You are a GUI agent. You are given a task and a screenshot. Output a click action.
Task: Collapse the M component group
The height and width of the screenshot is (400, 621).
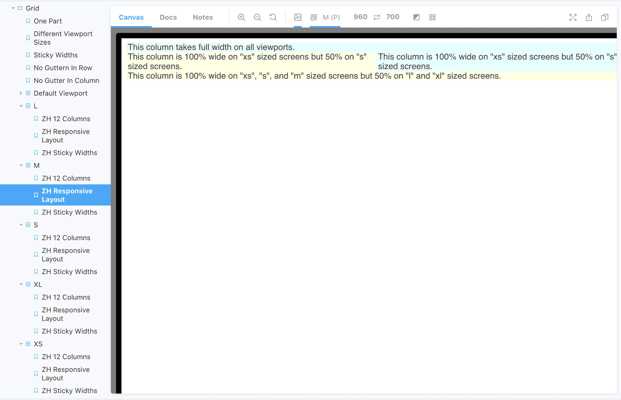(x=21, y=166)
